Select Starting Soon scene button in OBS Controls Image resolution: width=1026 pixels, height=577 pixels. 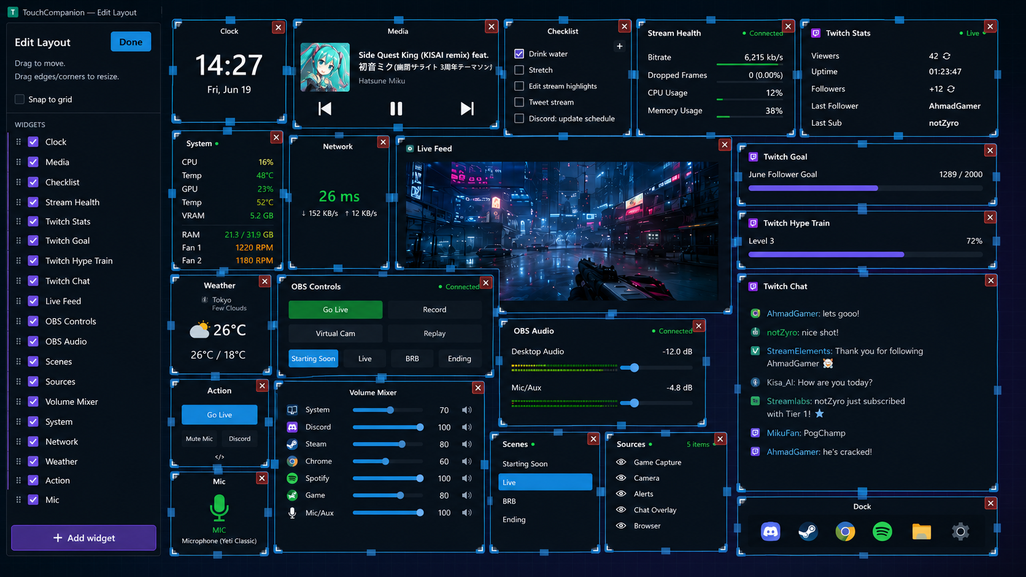coord(314,359)
